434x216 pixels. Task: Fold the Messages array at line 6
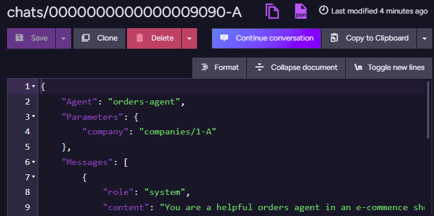[x=34, y=162]
